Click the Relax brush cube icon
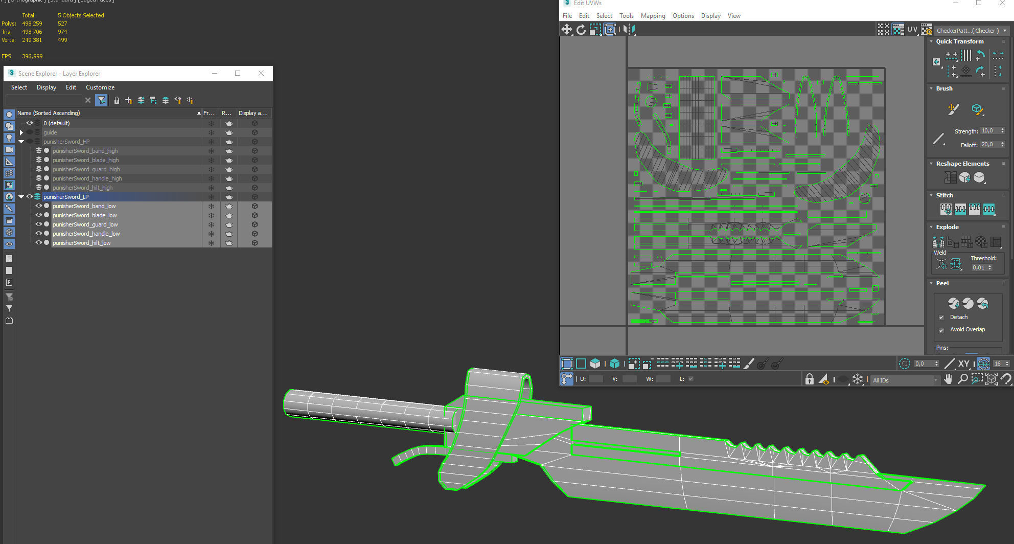 coord(977,109)
